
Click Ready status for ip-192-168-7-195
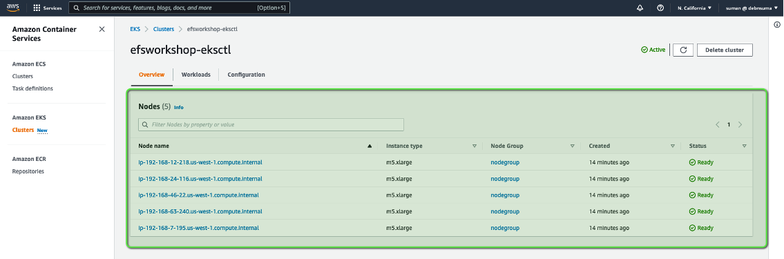(701, 228)
